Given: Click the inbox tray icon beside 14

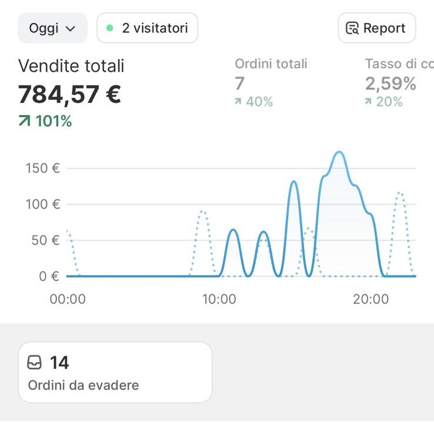Looking at the screenshot, I should [x=34, y=362].
